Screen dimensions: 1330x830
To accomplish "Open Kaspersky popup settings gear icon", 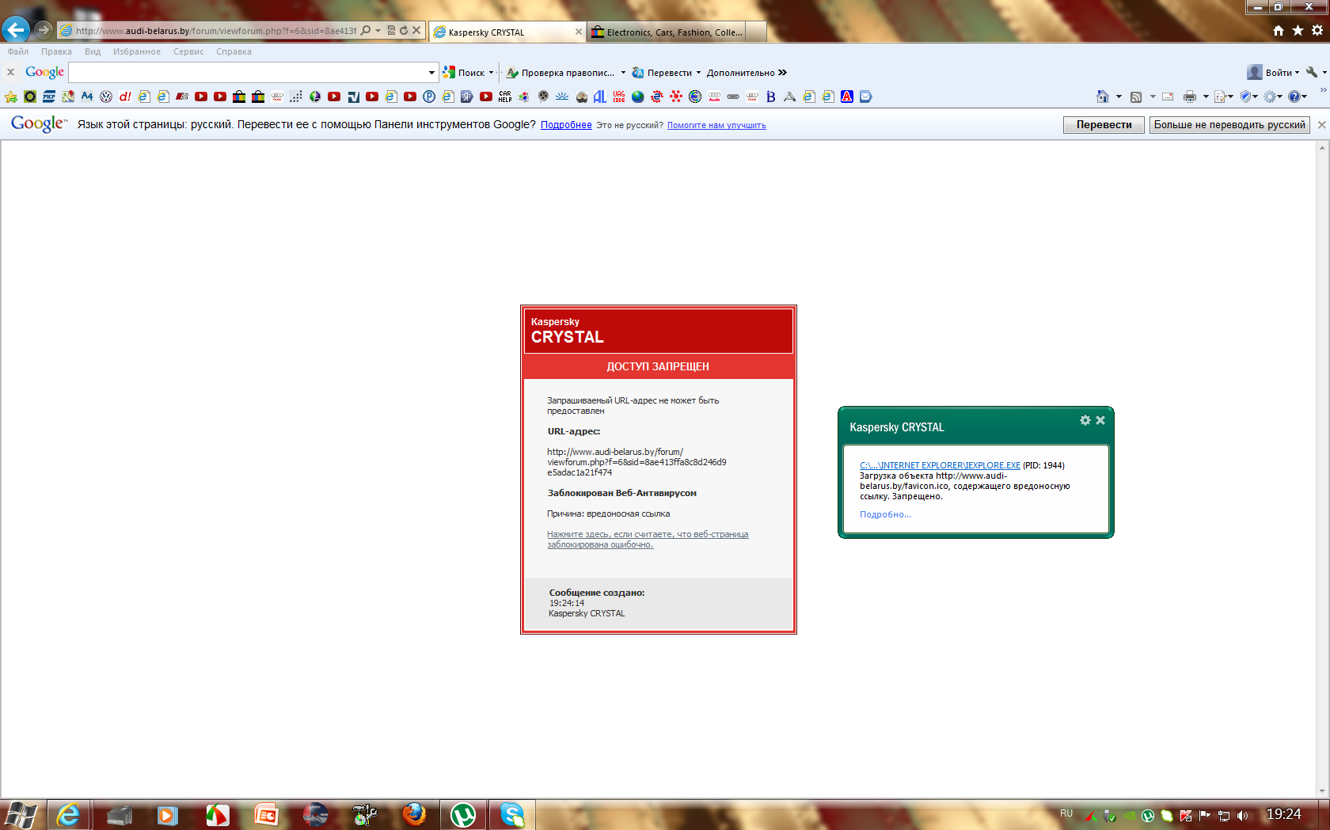I will (1085, 420).
